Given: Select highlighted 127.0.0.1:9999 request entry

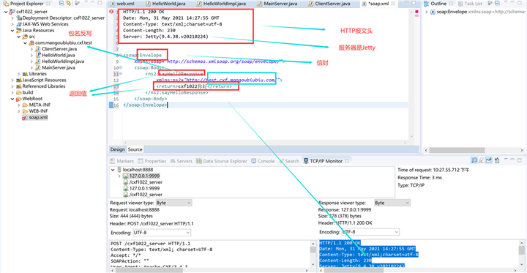Looking at the screenshot, I should (141, 176).
